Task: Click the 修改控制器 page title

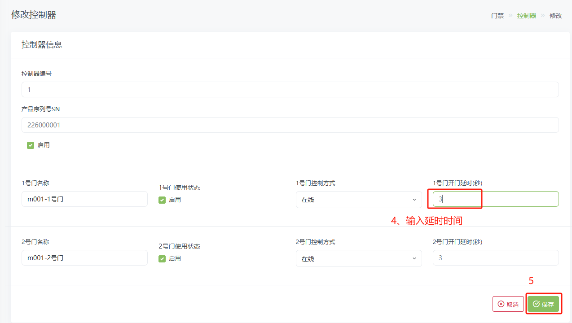Action: tap(34, 15)
